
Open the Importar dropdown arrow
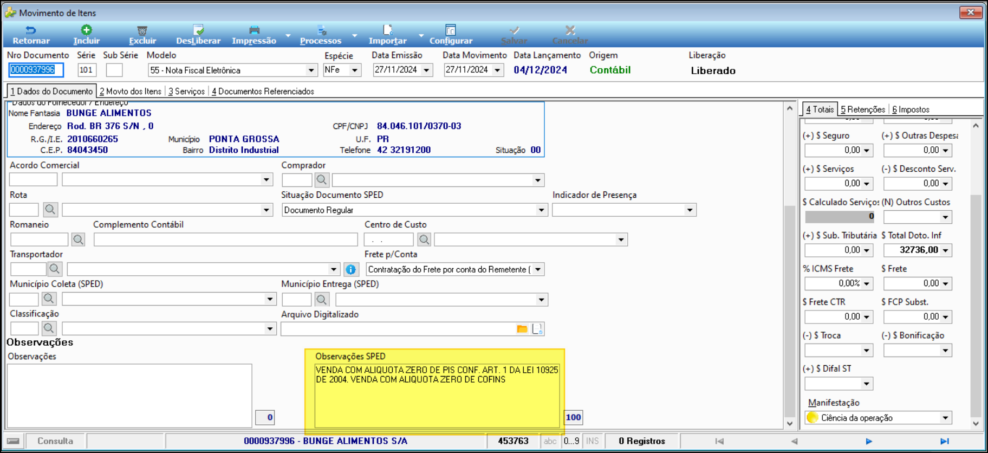pos(421,35)
